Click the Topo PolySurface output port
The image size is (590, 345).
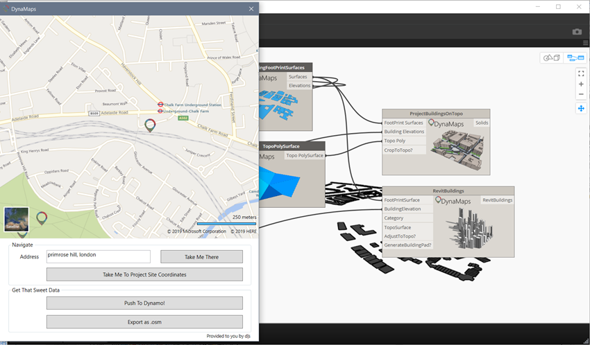pyautogui.click(x=305, y=155)
